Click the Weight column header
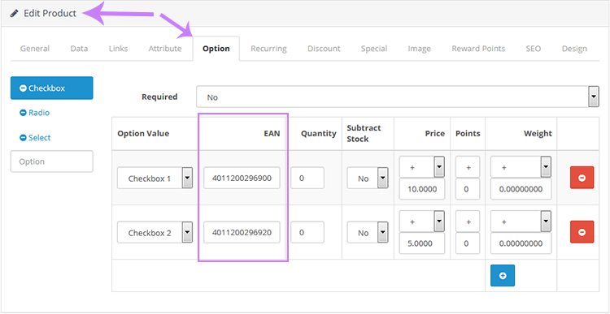The width and height of the screenshot is (610, 314). click(538, 134)
